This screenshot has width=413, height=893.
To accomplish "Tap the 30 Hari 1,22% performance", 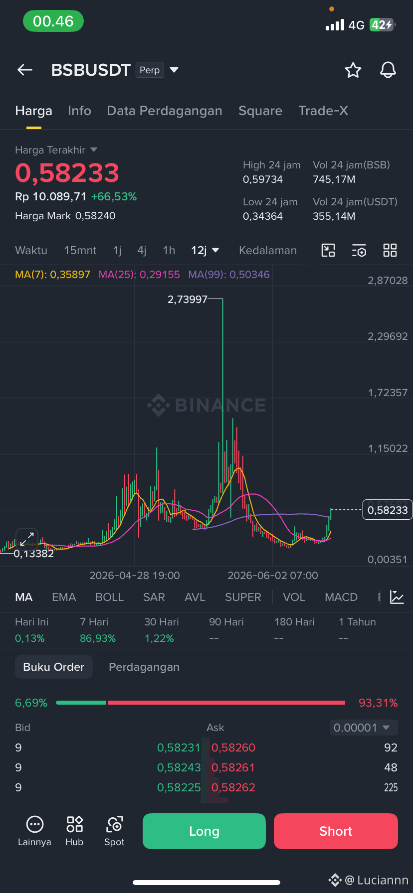I will click(162, 630).
